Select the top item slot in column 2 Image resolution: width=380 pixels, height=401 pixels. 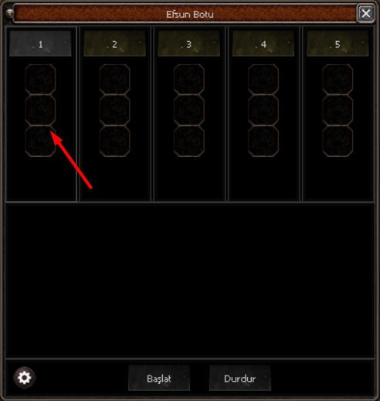click(x=114, y=80)
